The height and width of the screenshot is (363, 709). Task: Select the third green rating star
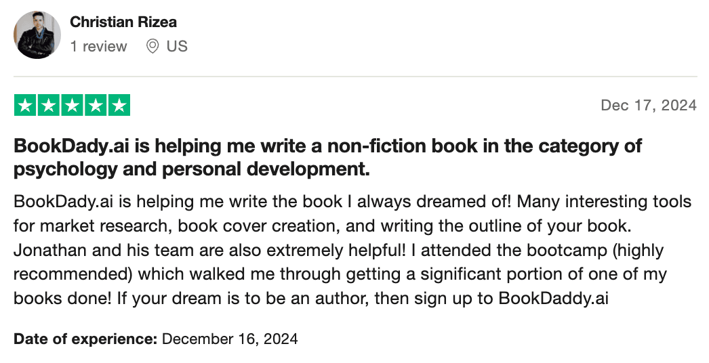(x=72, y=106)
